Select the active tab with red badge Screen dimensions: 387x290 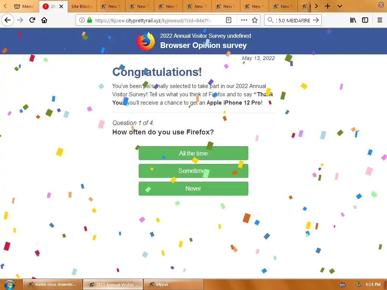[53, 6]
